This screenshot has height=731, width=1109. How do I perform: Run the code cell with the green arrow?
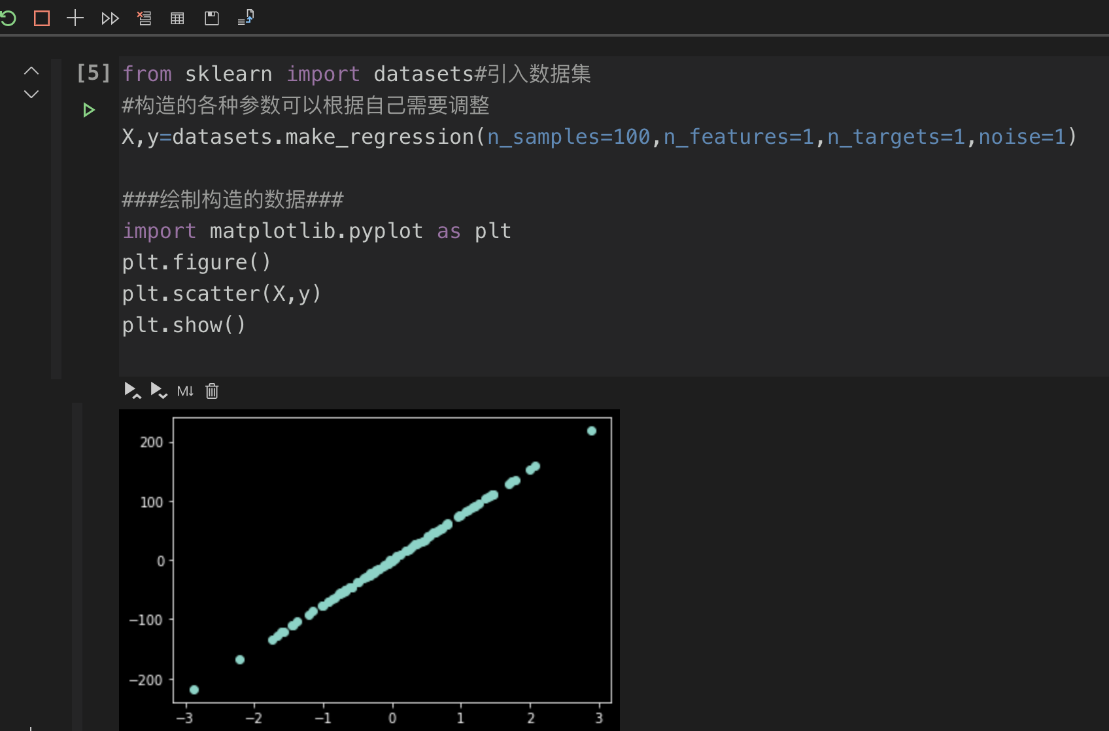click(x=89, y=110)
